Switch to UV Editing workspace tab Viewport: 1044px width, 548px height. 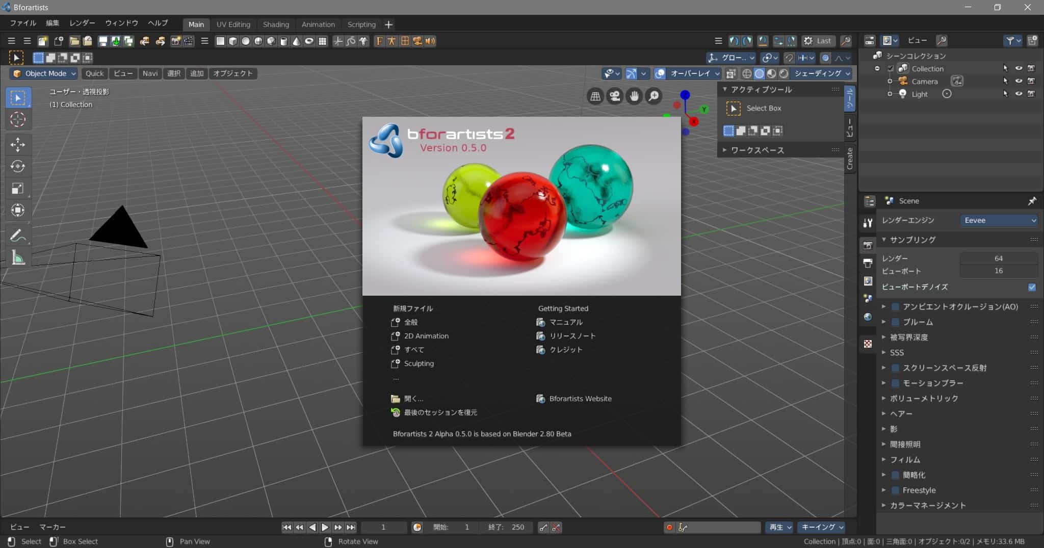coord(233,24)
